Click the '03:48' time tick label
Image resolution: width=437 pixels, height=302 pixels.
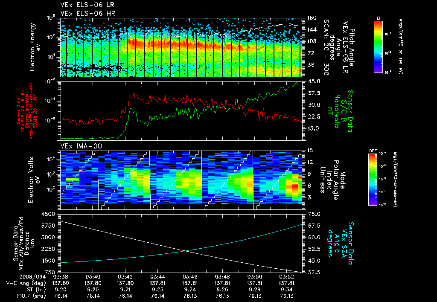(222, 277)
